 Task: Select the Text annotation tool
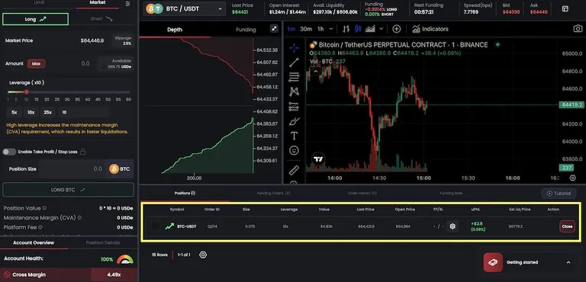coord(294,136)
